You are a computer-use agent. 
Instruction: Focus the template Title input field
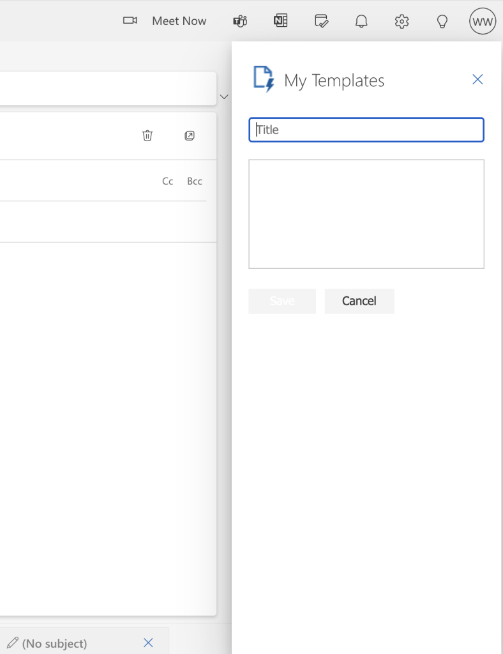(366, 130)
